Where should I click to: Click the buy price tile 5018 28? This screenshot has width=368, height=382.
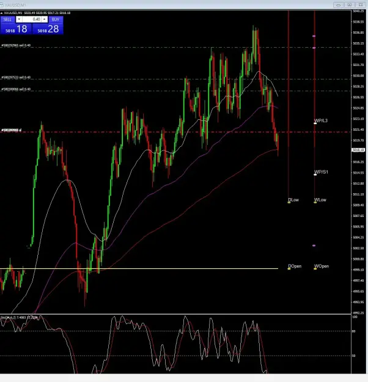[48, 29]
